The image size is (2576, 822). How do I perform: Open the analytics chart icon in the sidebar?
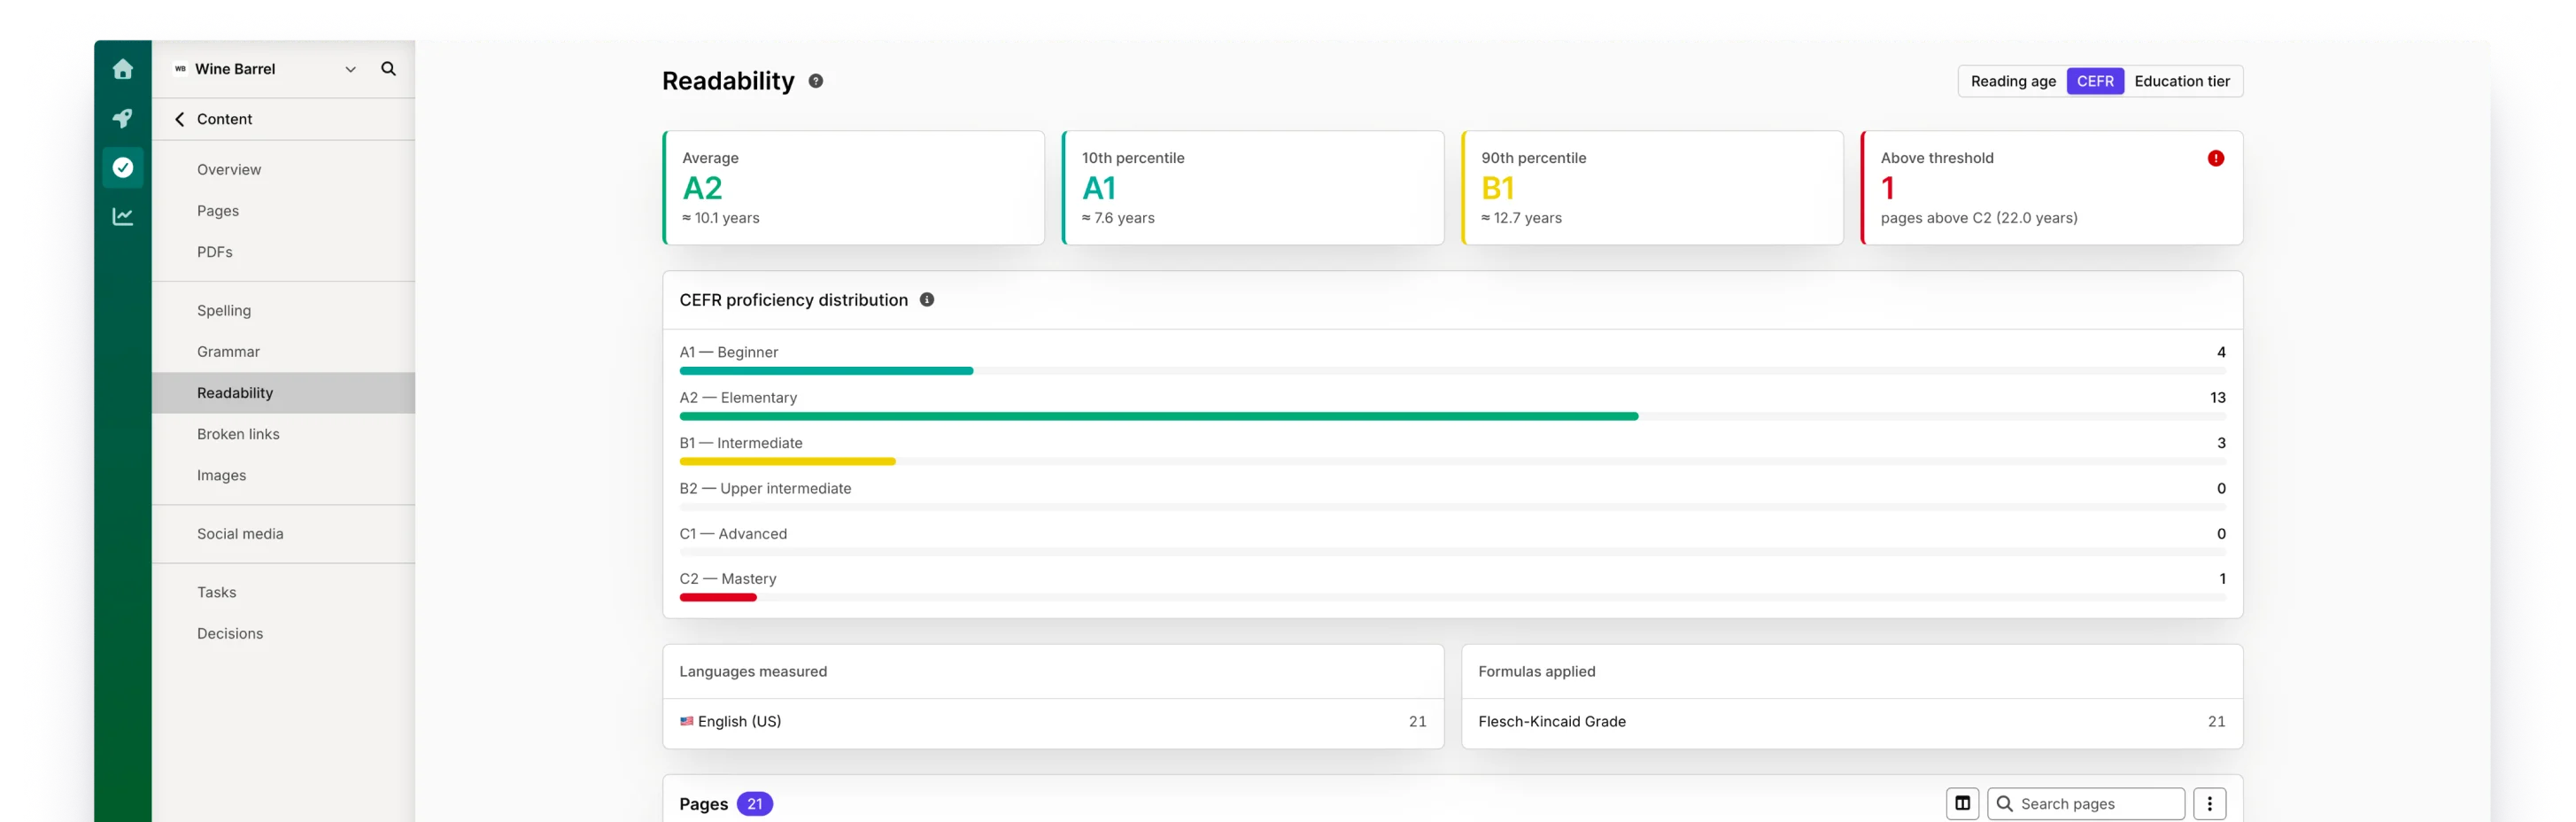click(x=122, y=216)
